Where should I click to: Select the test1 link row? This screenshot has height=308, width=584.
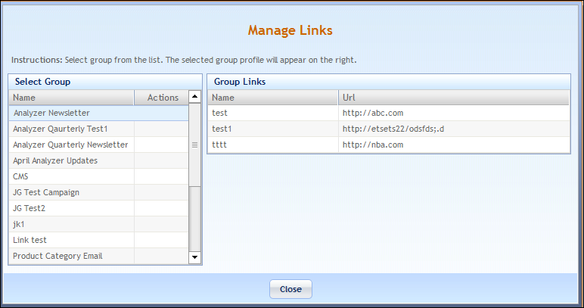[389, 129]
